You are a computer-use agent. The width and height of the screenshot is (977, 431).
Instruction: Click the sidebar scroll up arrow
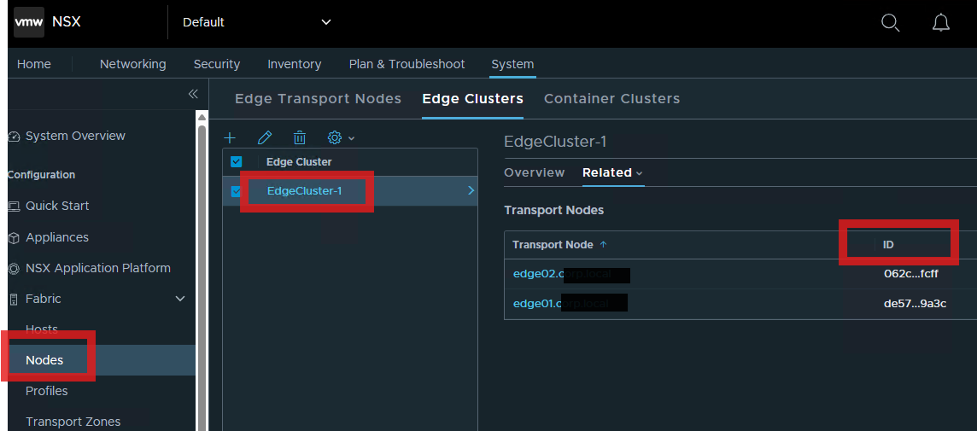tap(202, 117)
